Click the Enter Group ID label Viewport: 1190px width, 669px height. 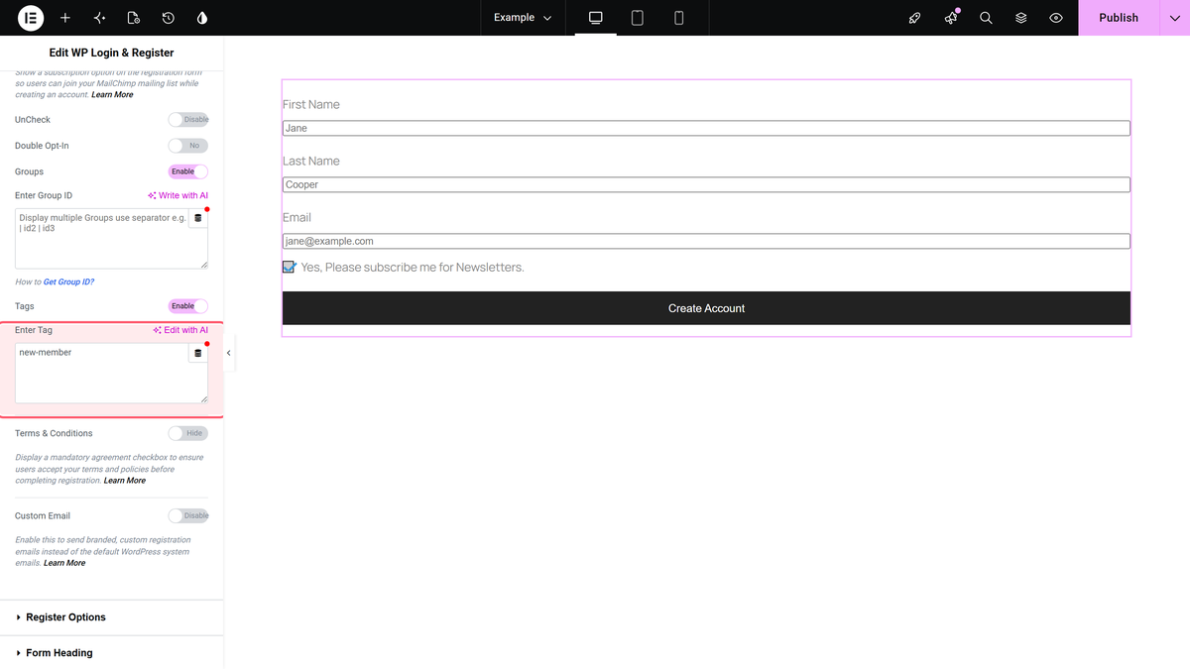coord(44,196)
